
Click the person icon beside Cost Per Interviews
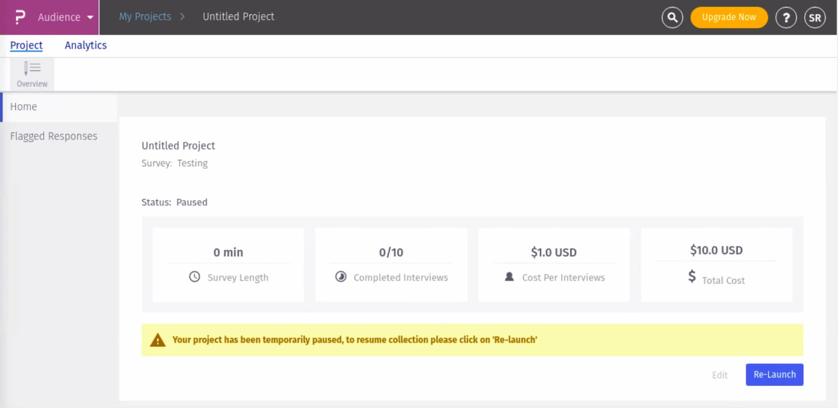click(x=509, y=277)
